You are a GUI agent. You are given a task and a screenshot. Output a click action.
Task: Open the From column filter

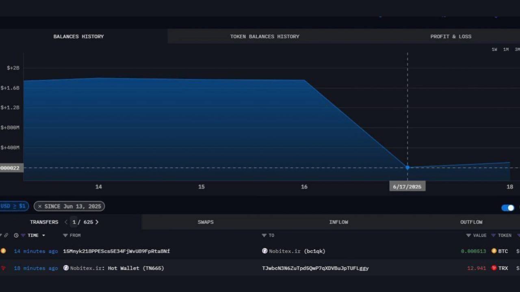(65, 236)
